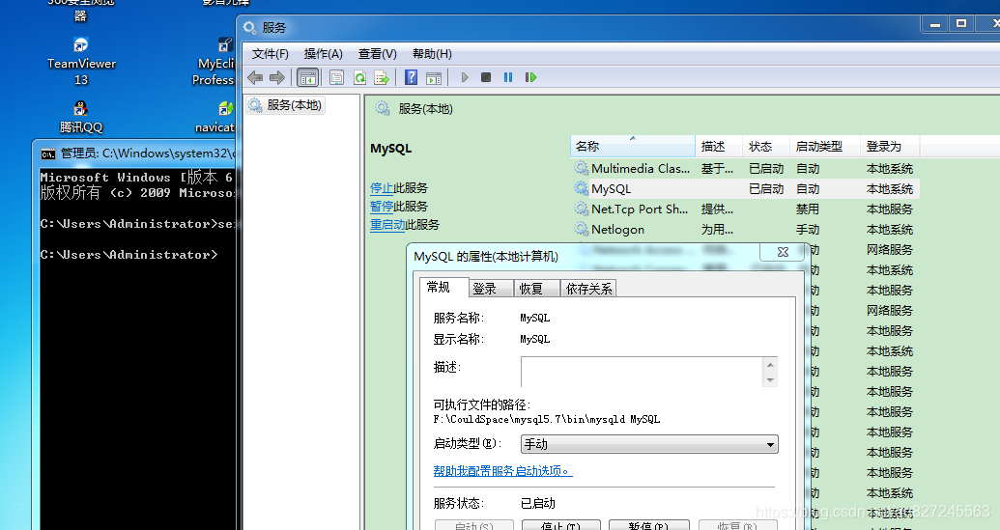This screenshot has height=530, width=1000.
Task: Click the Start Service play icon
Action: [x=465, y=77]
